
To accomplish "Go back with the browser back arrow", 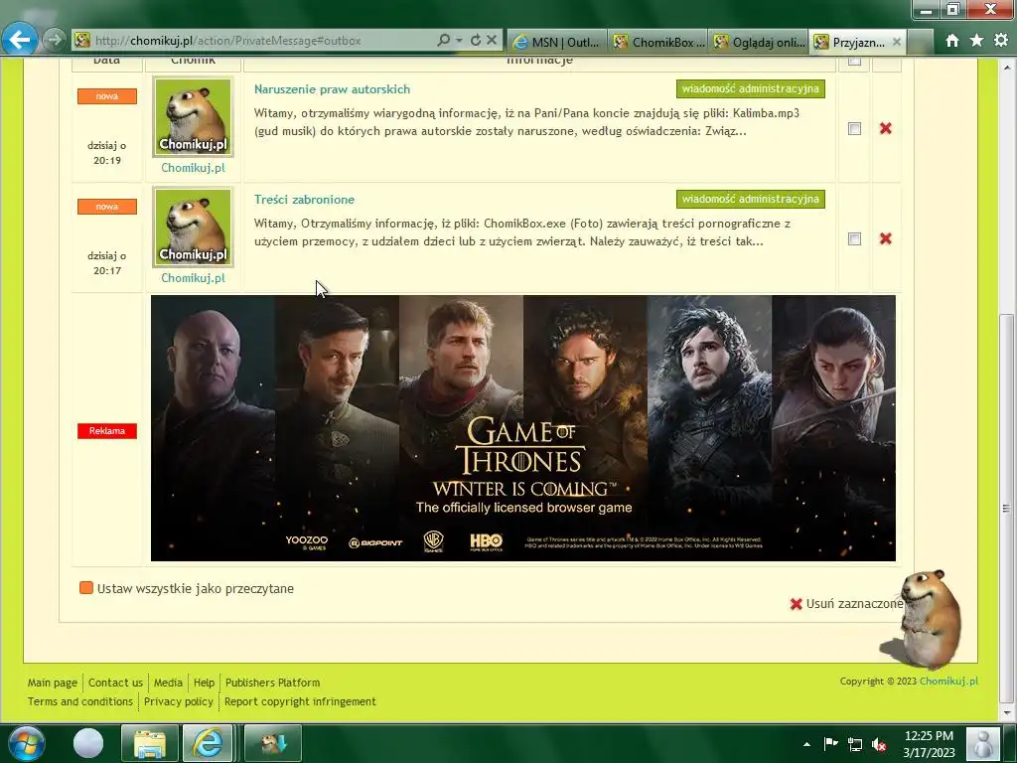I will (x=20, y=40).
